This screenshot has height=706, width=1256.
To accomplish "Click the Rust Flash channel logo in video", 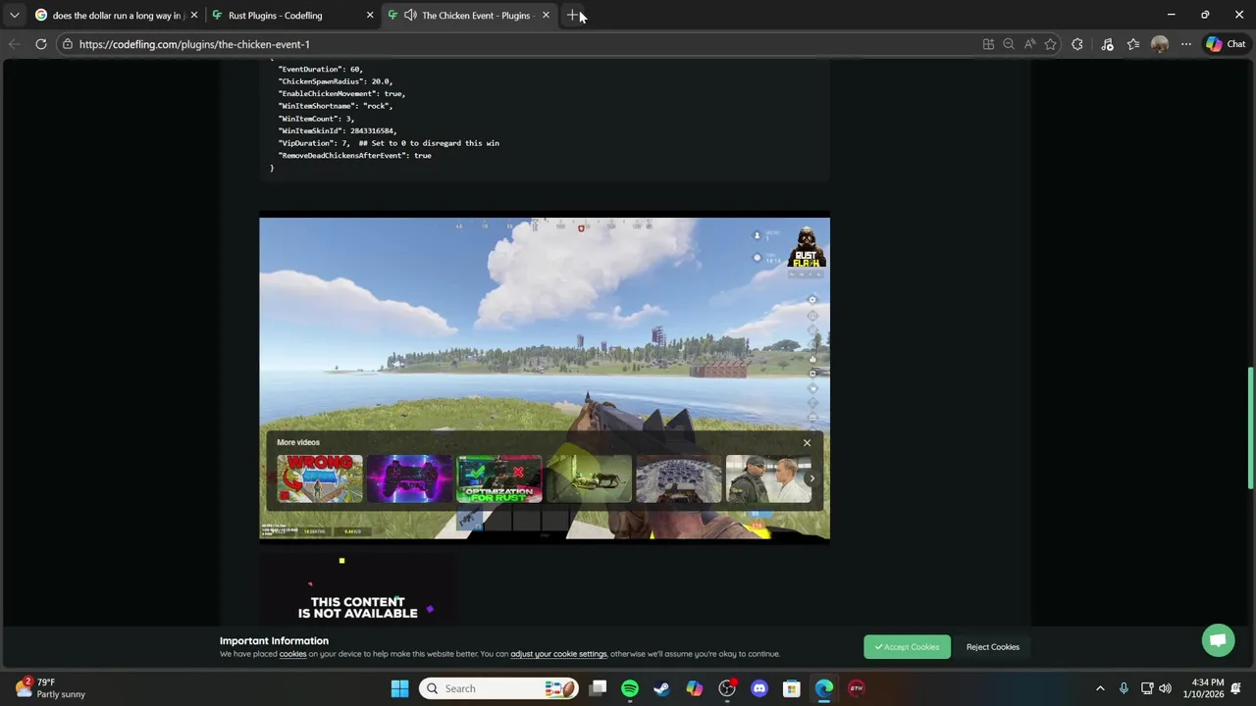I will (806, 247).
